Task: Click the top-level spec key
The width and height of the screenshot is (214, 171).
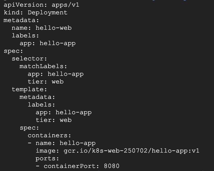Action: (13, 51)
